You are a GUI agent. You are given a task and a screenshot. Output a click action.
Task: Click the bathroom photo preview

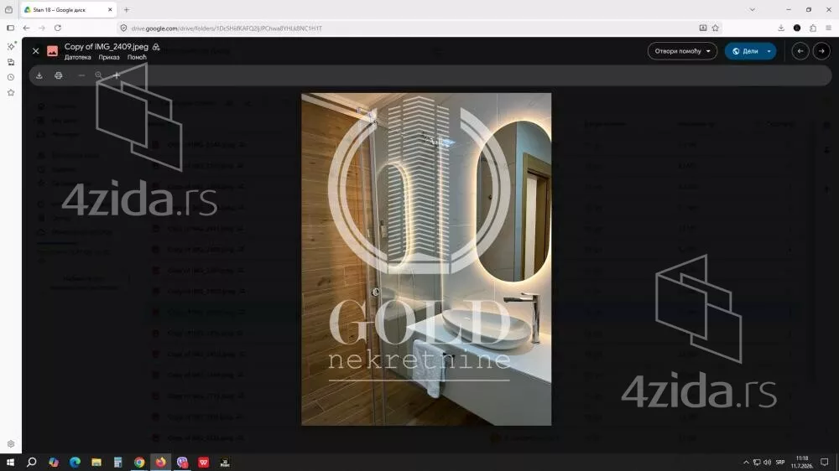(426, 259)
